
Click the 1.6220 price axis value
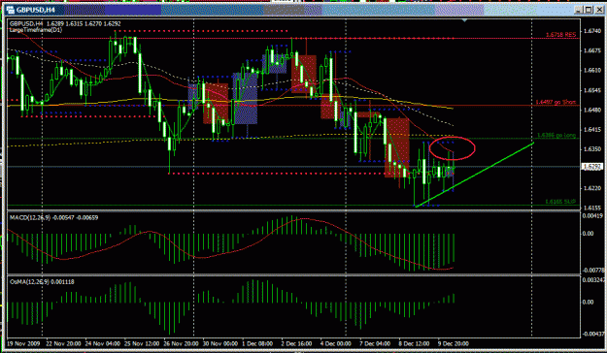592,188
